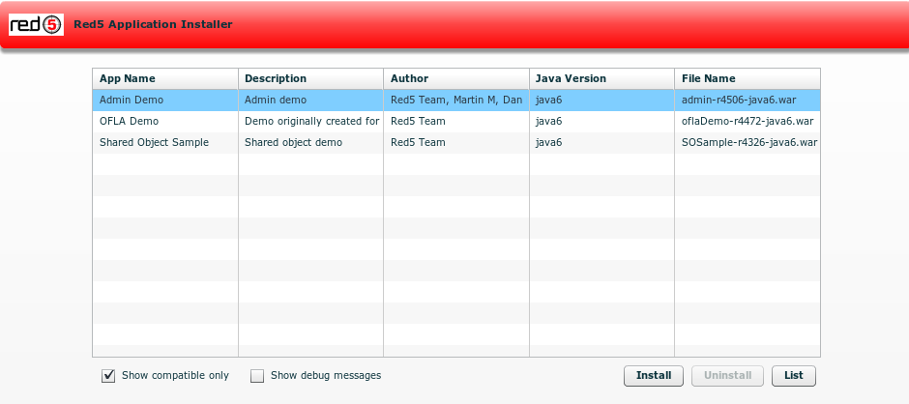Click the Red5 Team, Martin M, Dan author cell

point(455,100)
